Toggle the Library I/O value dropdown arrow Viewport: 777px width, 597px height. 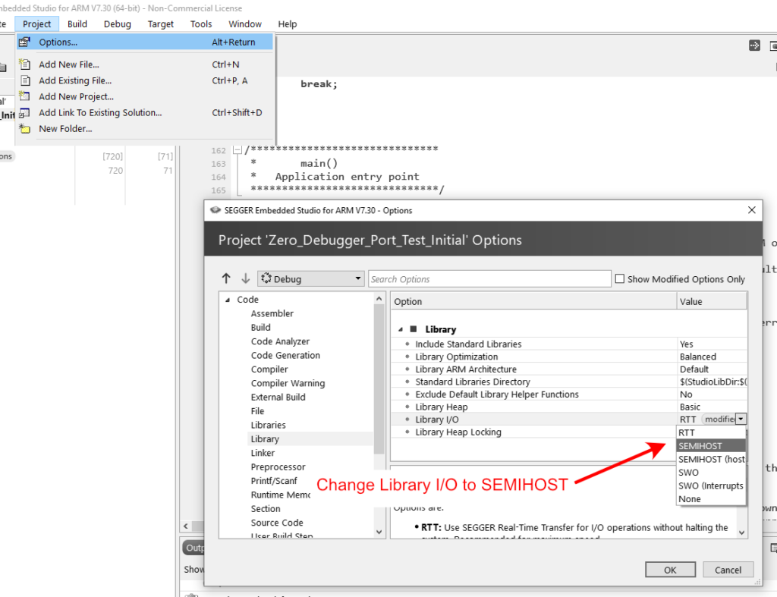741,419
